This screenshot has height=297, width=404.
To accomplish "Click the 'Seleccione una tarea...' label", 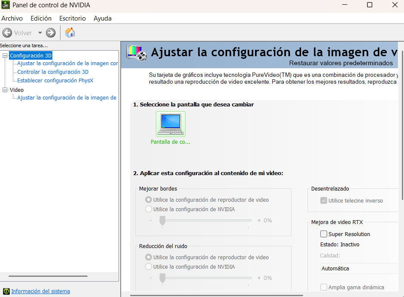I will coord(24,45).
